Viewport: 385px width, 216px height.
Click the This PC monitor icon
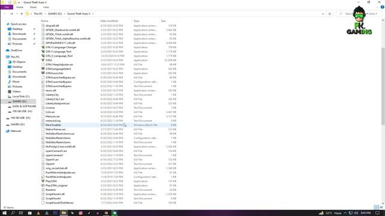coord(8,57)
